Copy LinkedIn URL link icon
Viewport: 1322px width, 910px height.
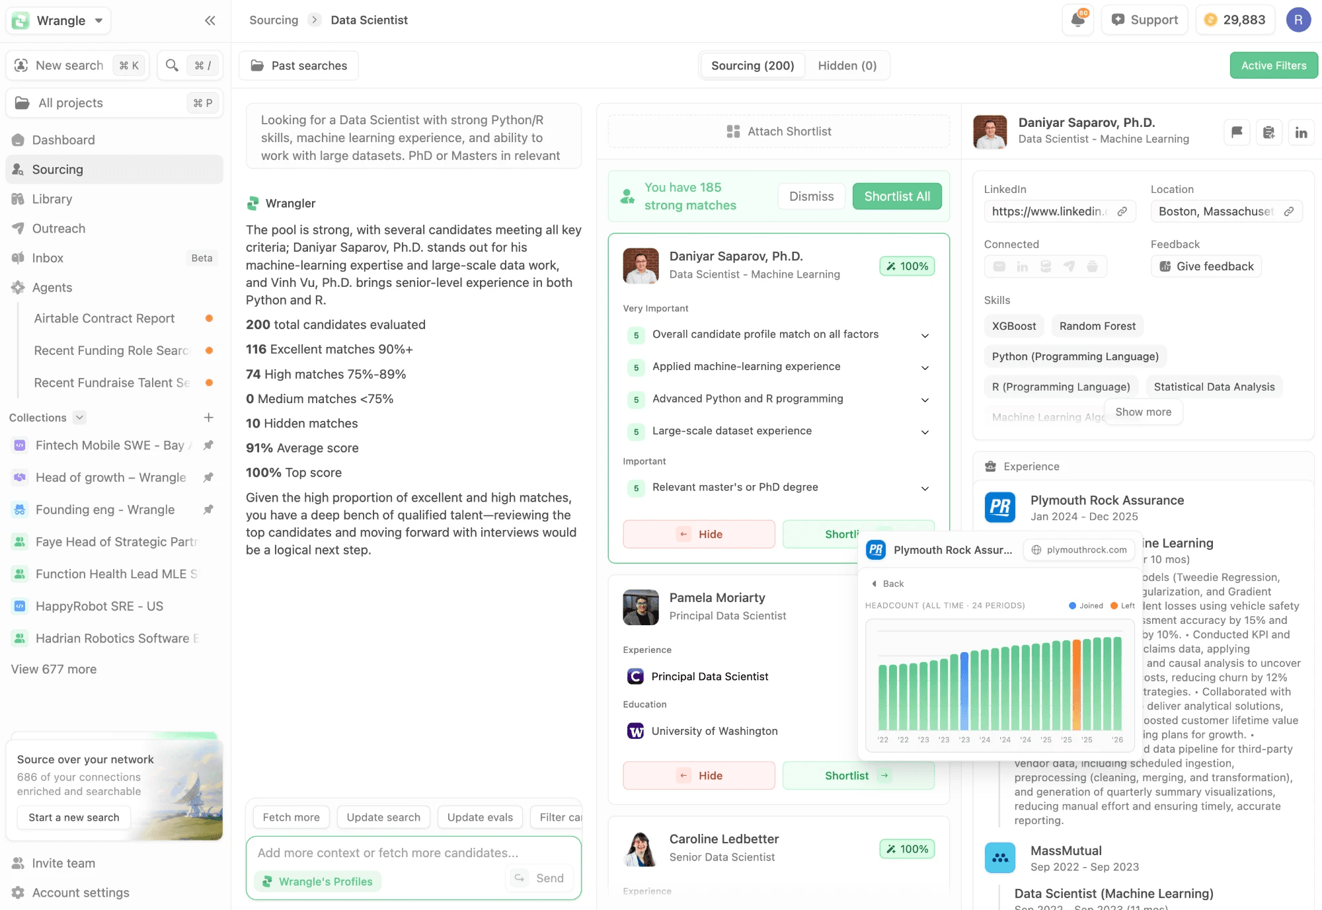click(x=1122, y=211)
